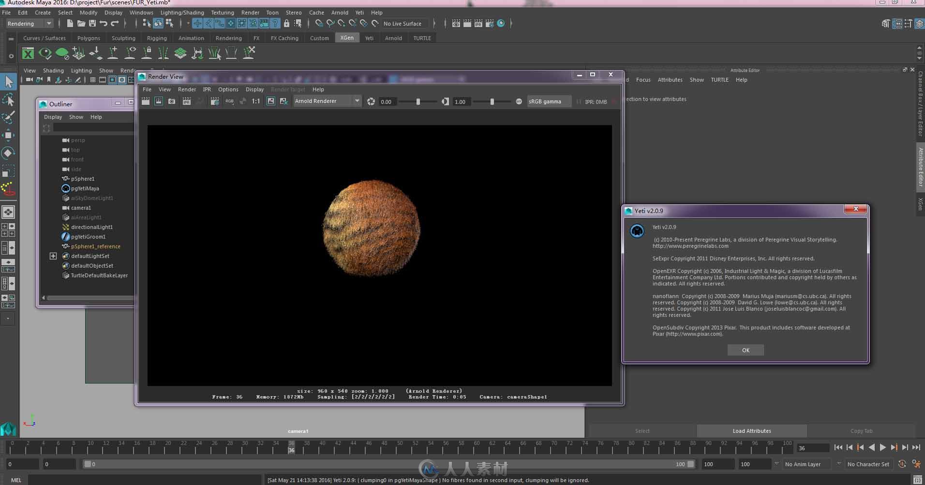
Task: Open the shelf options gear menu
Action: point(11,56)
